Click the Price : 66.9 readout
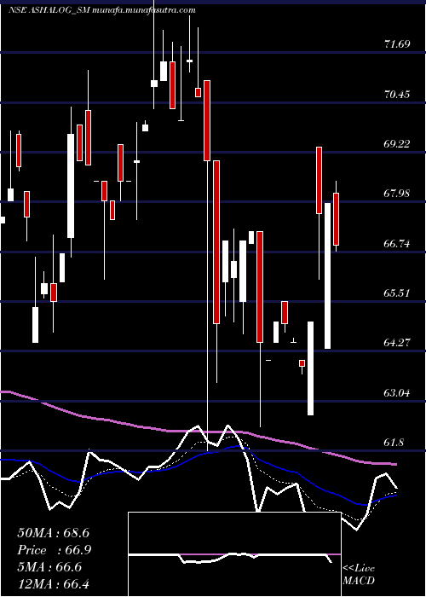The width and height of the screenshot is (426, 597). point(55,550)
